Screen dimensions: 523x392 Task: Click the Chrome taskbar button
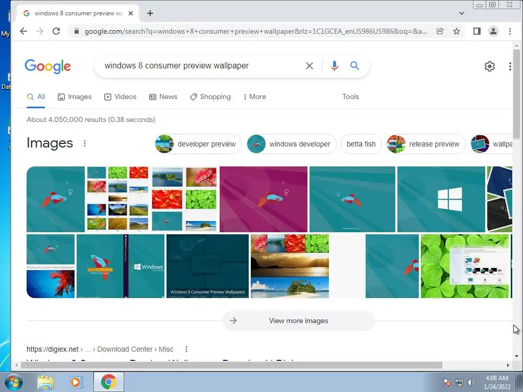click(109, 382)
